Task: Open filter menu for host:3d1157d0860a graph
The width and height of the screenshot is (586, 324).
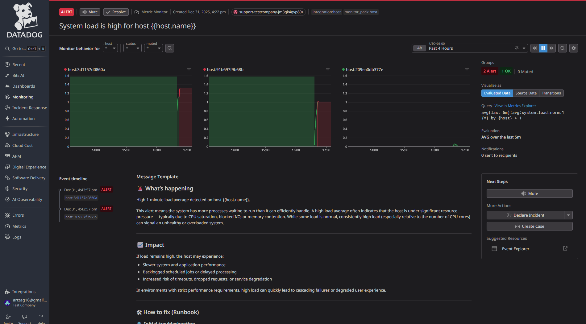Action: coord(189,69)
